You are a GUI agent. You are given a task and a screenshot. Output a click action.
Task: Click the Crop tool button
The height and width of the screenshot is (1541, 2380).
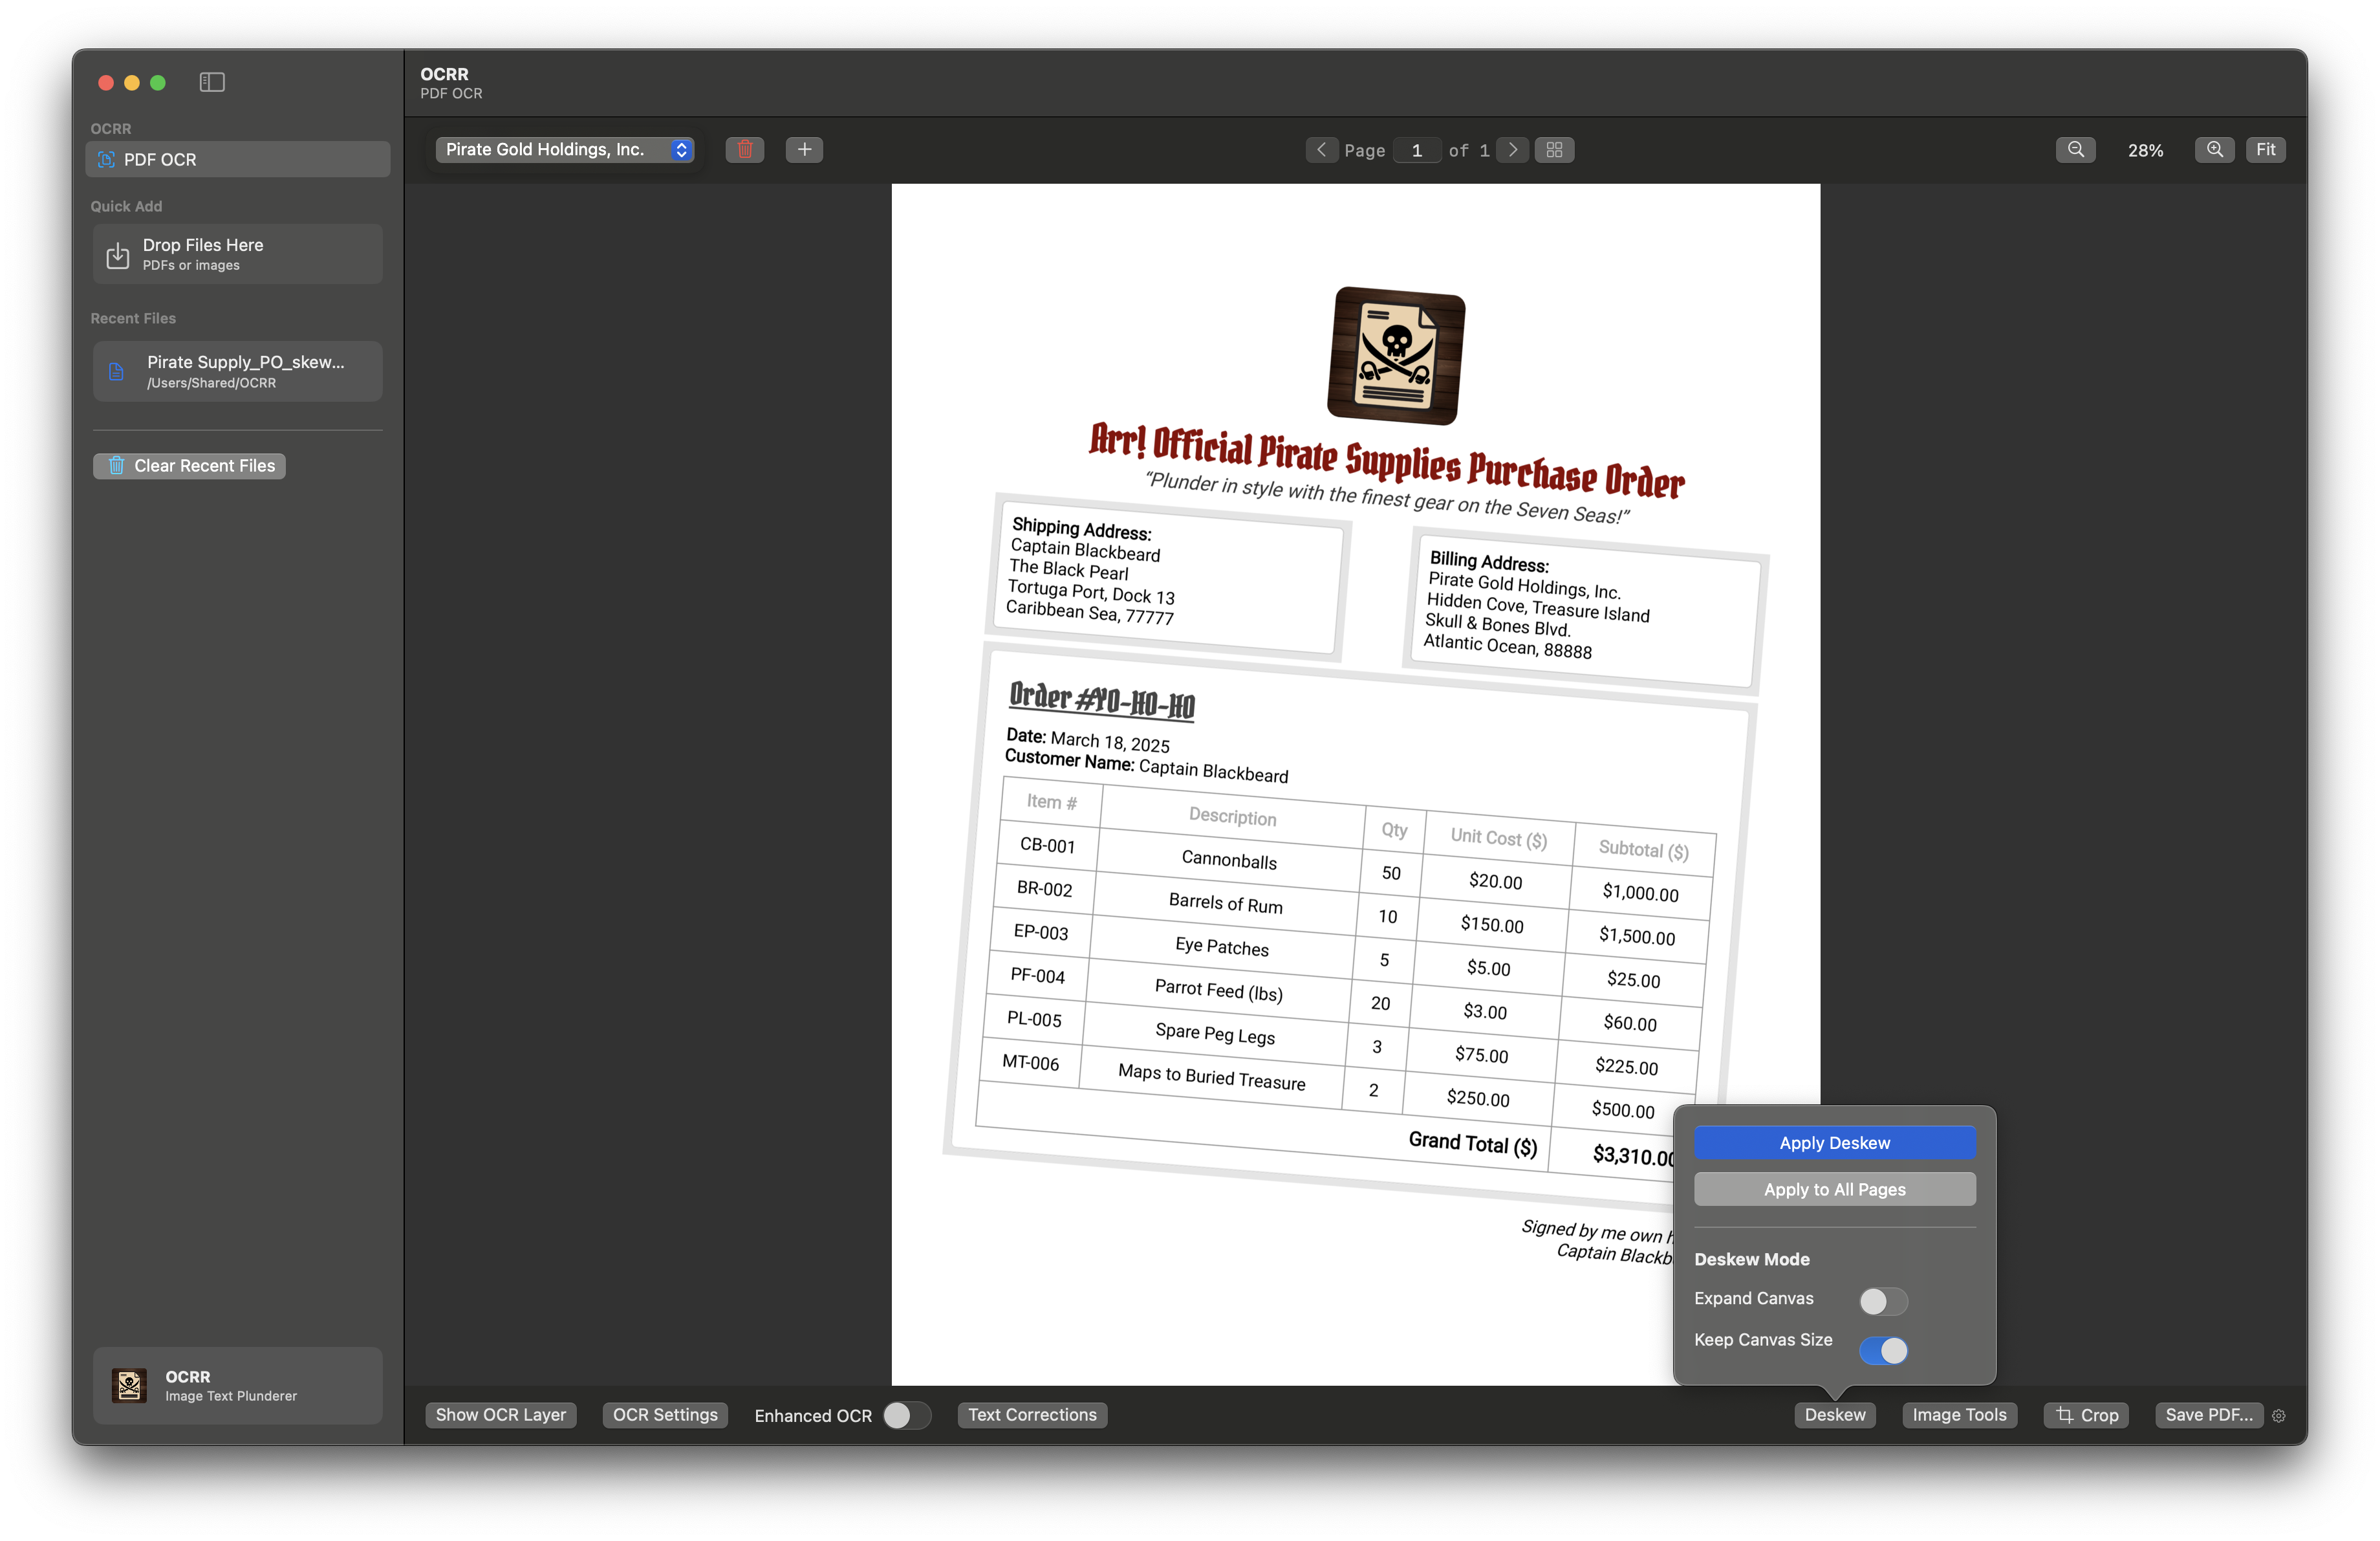coord(2087,1415)
